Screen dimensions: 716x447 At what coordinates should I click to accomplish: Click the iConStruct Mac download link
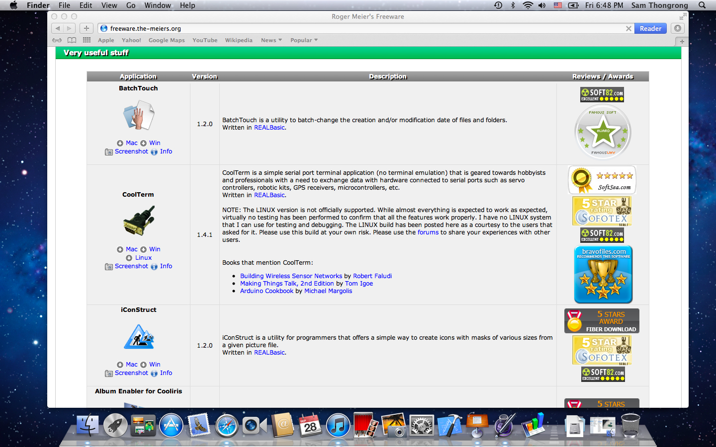pyautogui.click(x=132, y=365)
